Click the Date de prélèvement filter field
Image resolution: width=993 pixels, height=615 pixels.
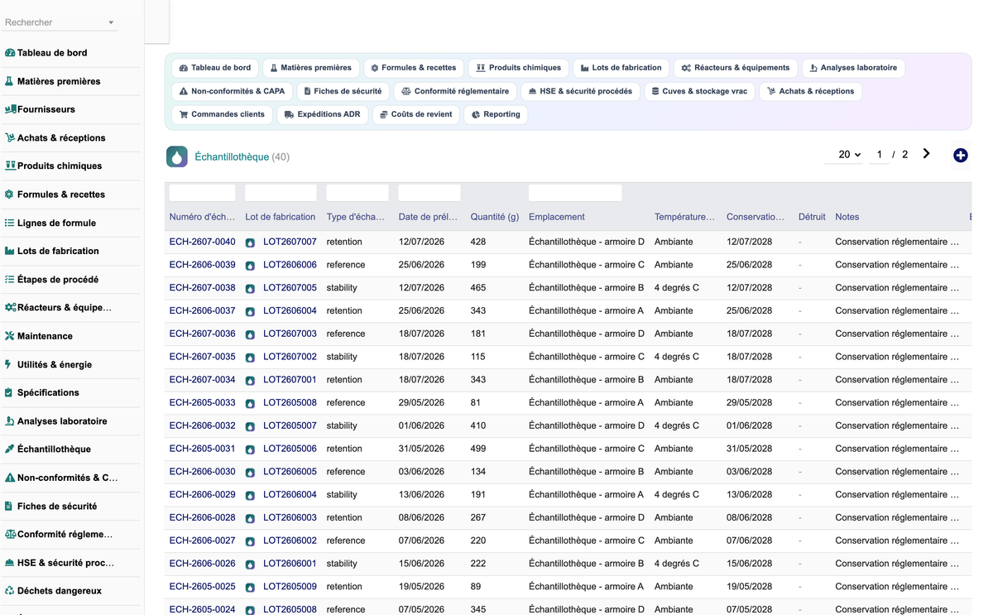(429, 193)
